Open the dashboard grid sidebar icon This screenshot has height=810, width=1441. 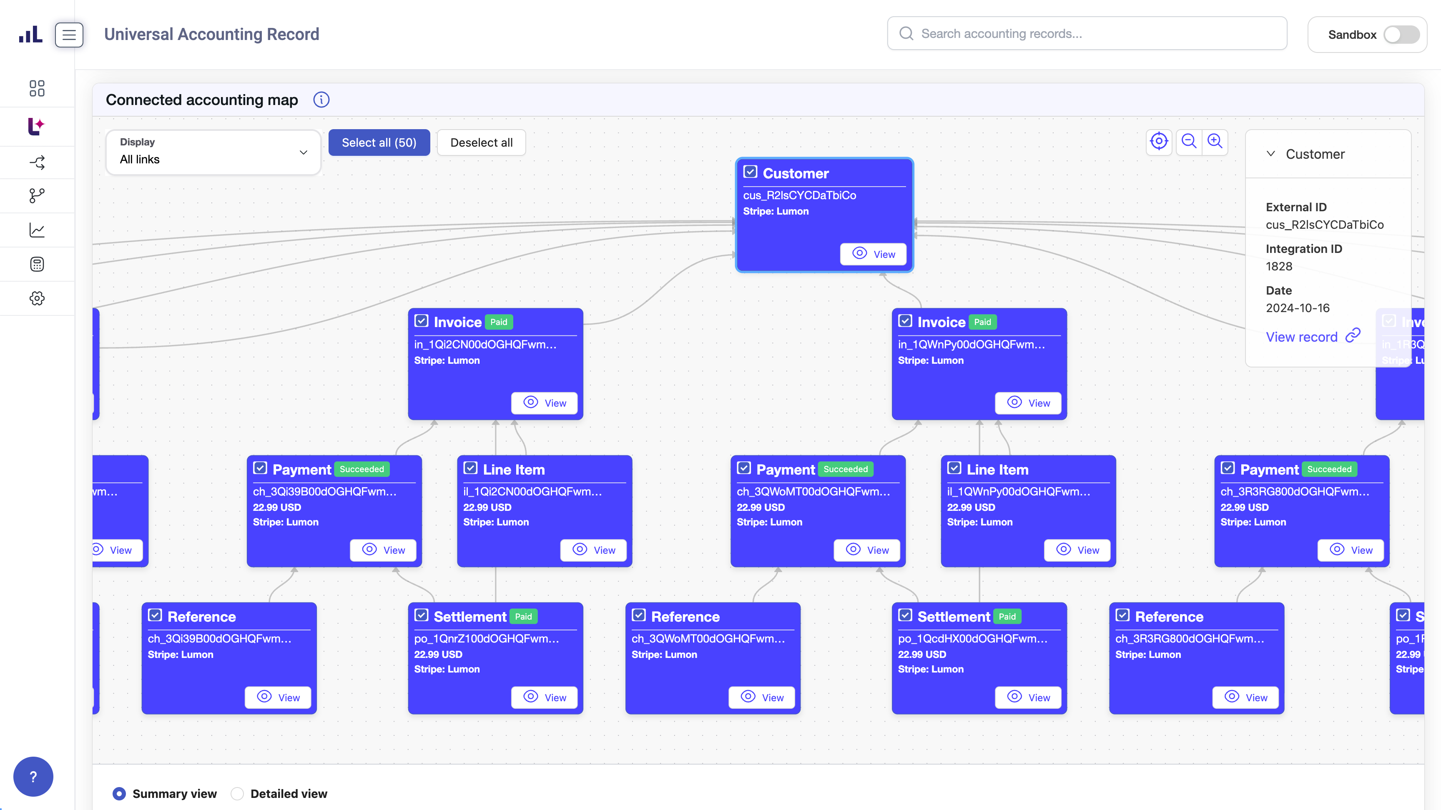[37, 88]
